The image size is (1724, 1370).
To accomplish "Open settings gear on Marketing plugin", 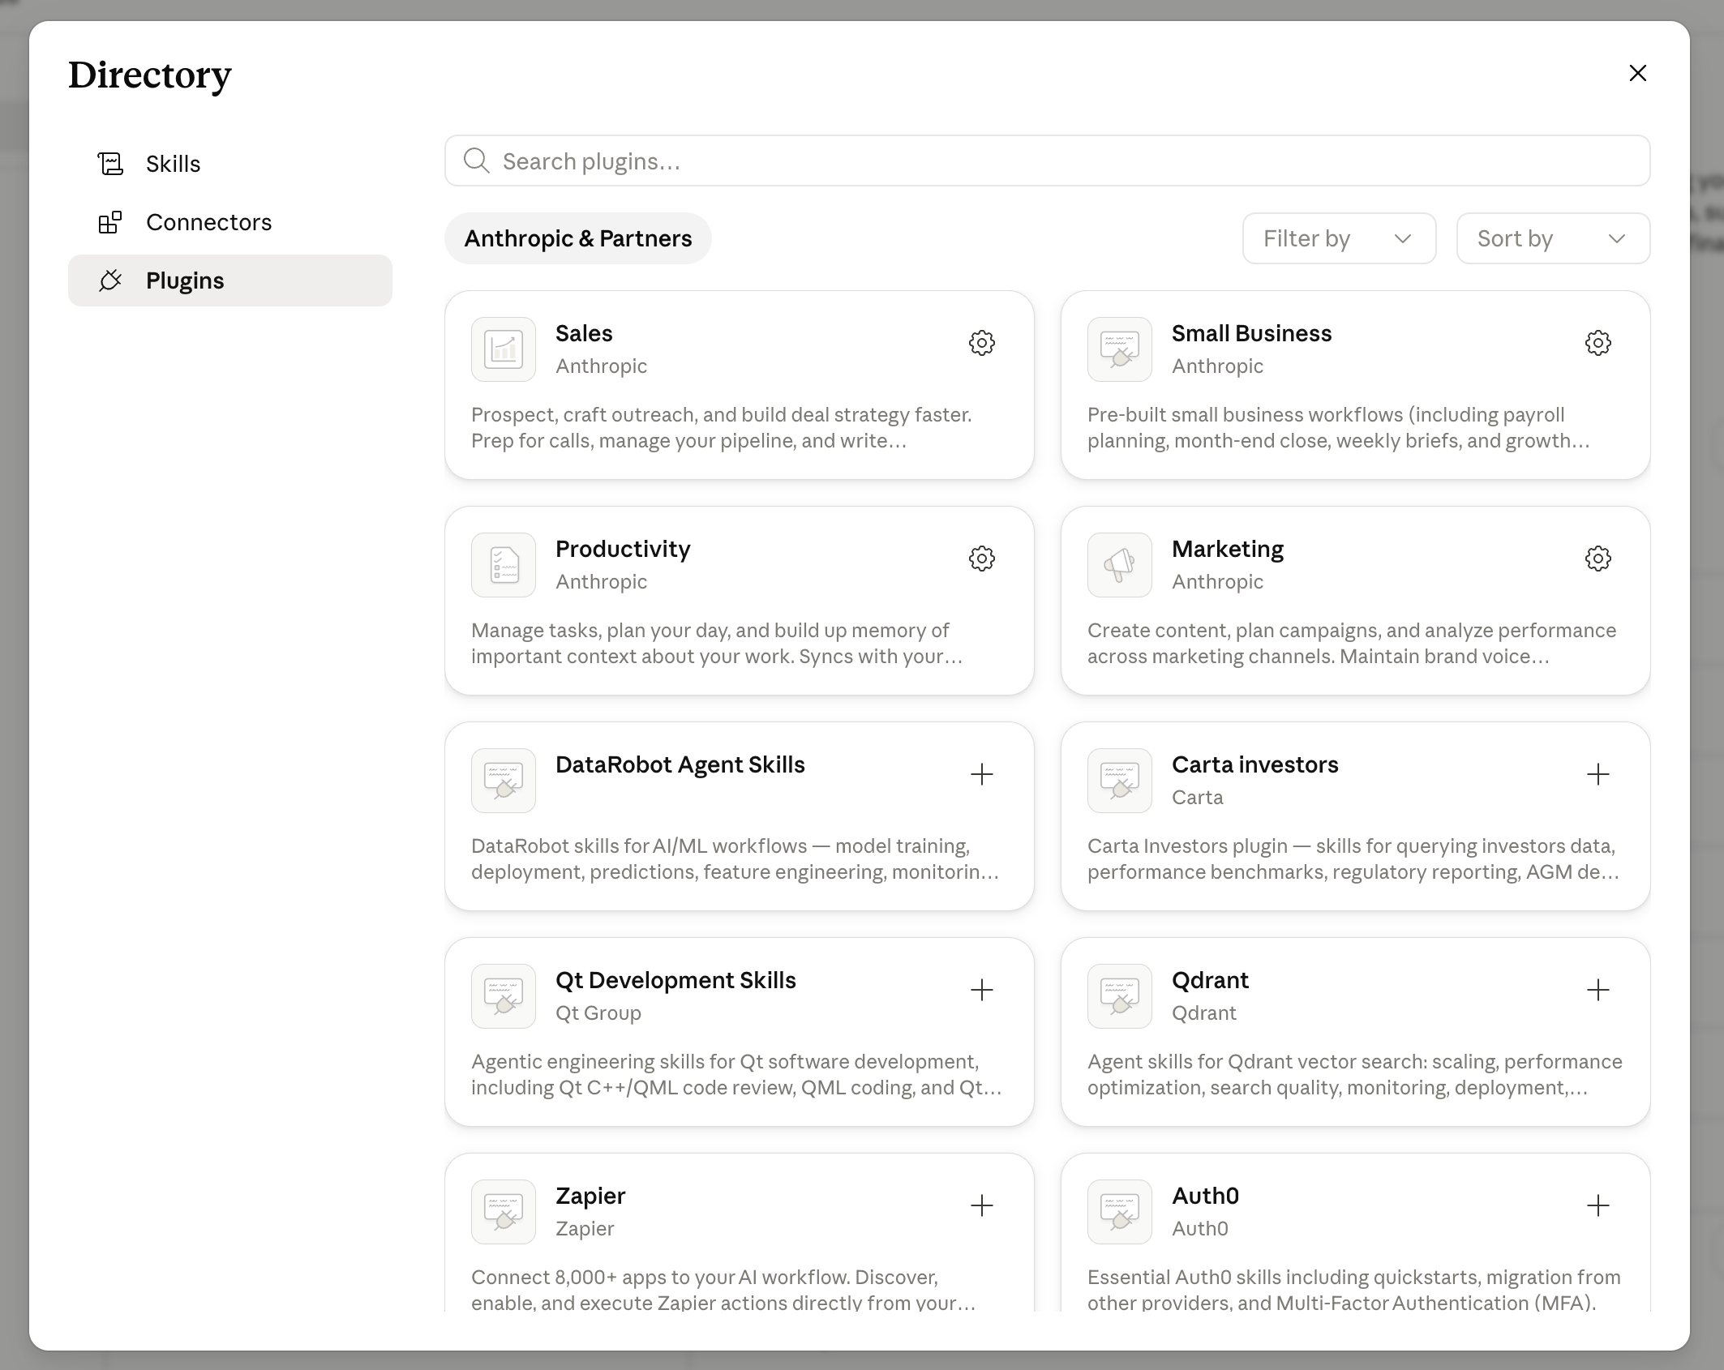I will point(1597,559).
